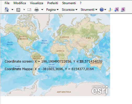Click the Europe label on the map

[x=65, y=37]
